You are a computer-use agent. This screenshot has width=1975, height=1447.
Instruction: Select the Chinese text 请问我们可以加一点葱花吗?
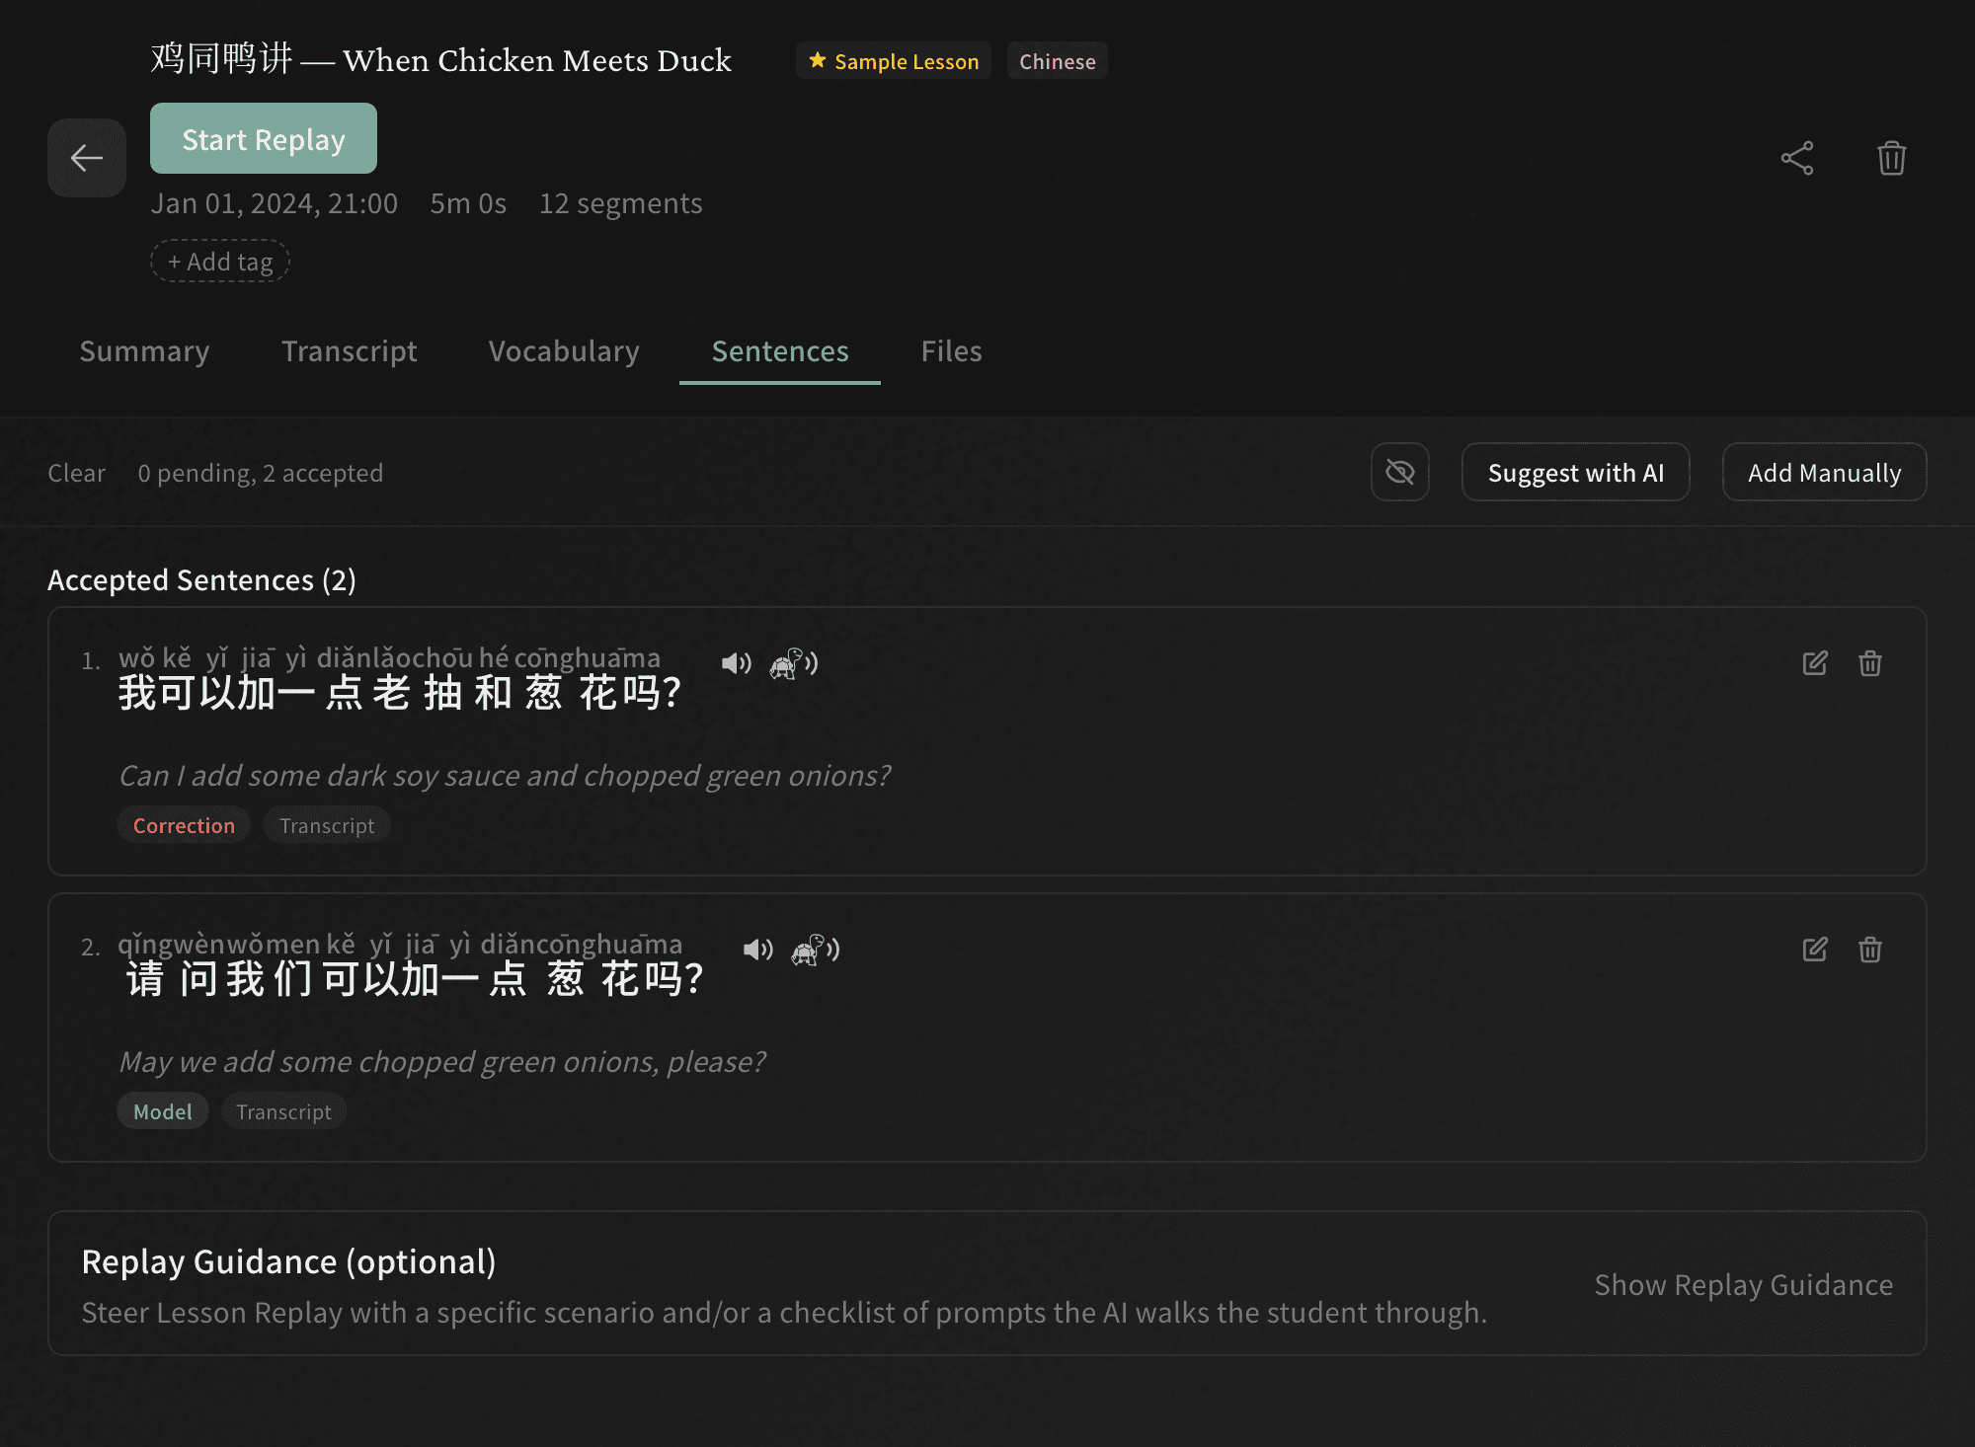point(415,979)
